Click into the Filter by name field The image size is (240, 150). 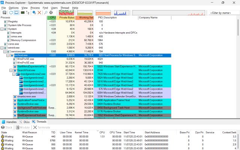pos(223,13)
